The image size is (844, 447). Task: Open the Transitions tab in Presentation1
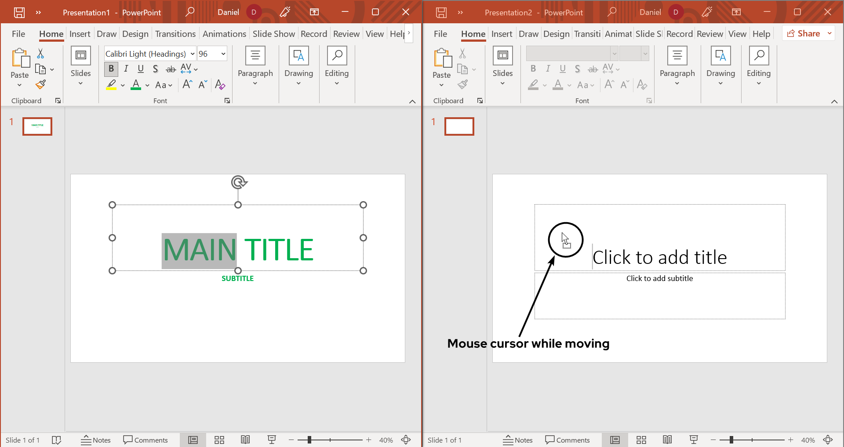tap(175, 34)
